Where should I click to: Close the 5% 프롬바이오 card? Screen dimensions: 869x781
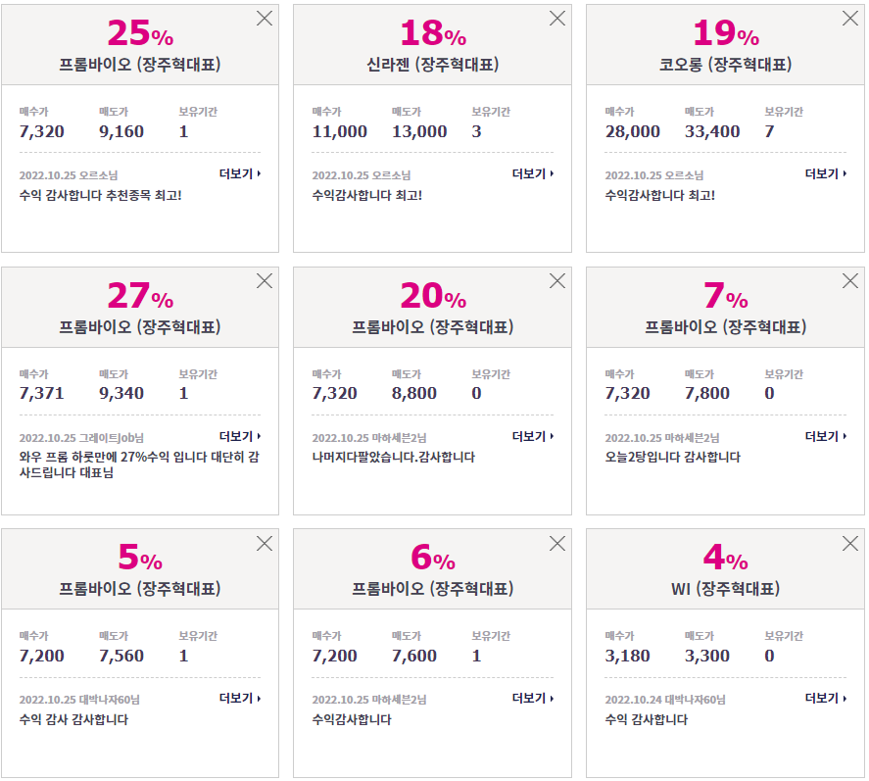point(265,543)
